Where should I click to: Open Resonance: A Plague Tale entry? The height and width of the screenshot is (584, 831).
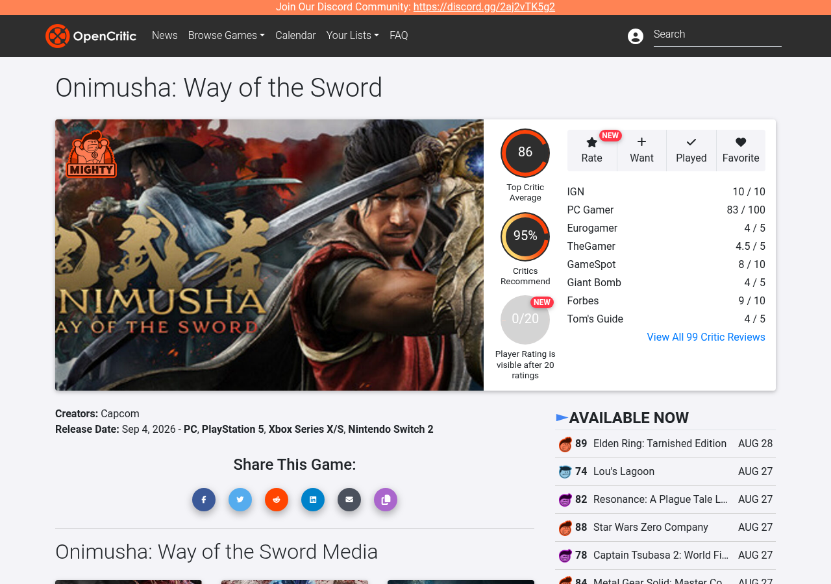(665, 500)
